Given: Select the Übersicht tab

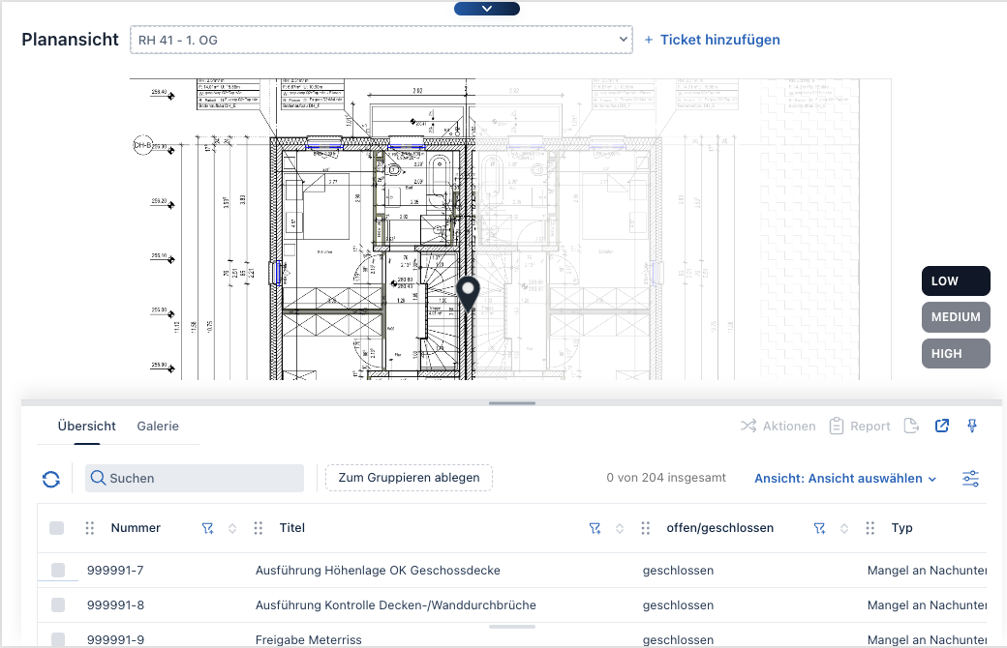Looking at the screenshot, I should click(x=86, y=427).
